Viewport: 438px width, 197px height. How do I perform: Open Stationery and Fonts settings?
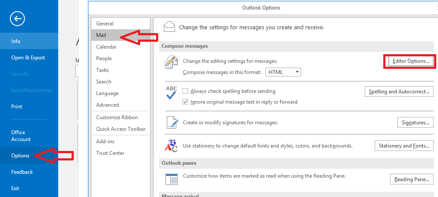click(404, 146)
